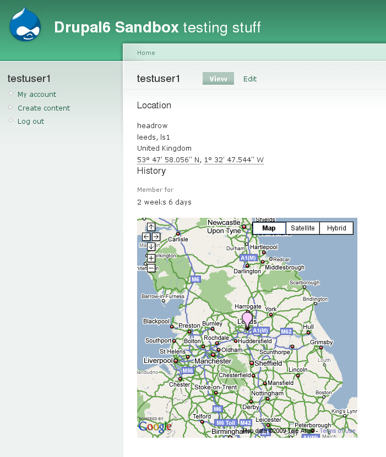This screenshot has height=457, width=386.
Task: Switch map to Satellite view
Action: click(302, 228)
